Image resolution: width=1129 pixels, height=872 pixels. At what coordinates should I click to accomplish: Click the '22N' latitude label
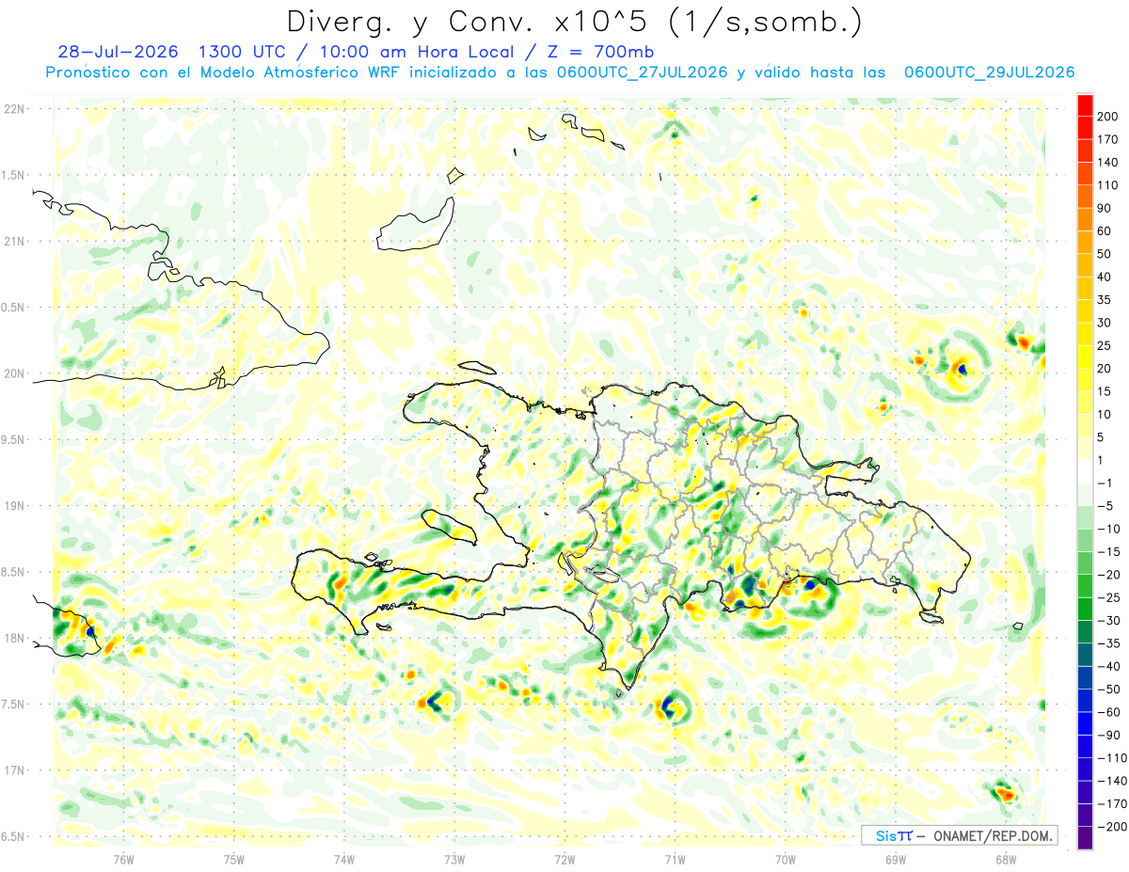[13, 109]
